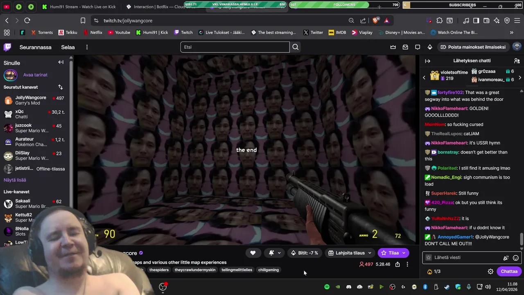Open the Netflix bookmark
The width and height of the screenshot is (524, 295).
(x=93, y=32)
